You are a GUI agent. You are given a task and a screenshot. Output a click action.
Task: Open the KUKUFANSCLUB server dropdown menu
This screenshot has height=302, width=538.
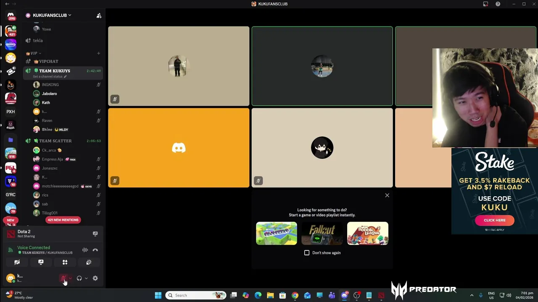52,15
